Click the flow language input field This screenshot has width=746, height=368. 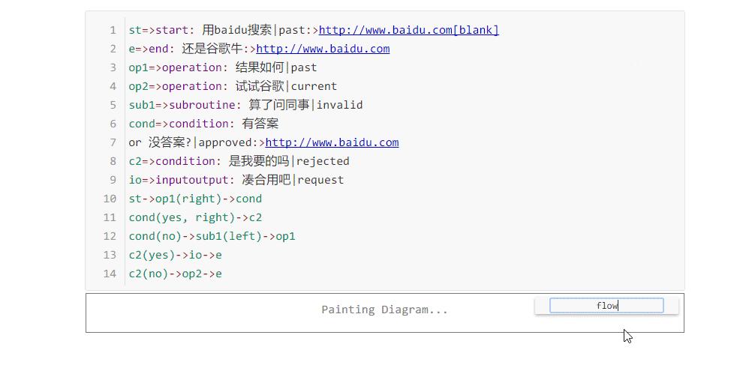606,306
